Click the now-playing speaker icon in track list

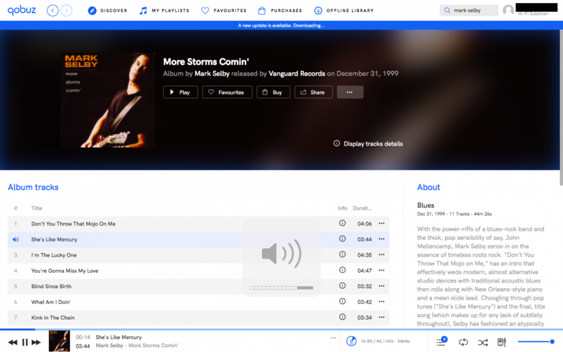pyautogui.click(x=15, y=240)
